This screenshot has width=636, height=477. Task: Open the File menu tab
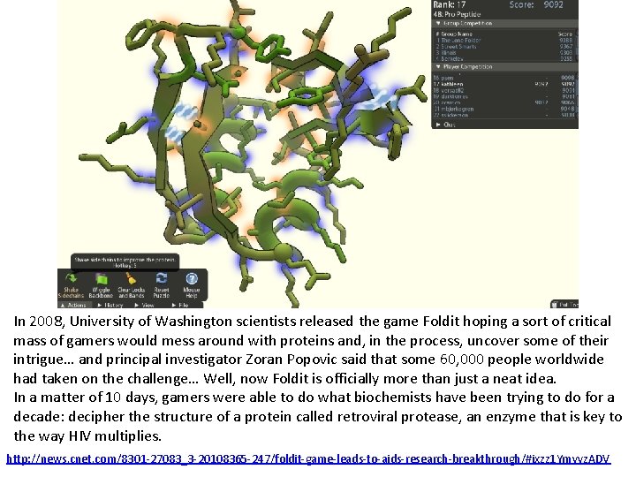pos(180,305)
